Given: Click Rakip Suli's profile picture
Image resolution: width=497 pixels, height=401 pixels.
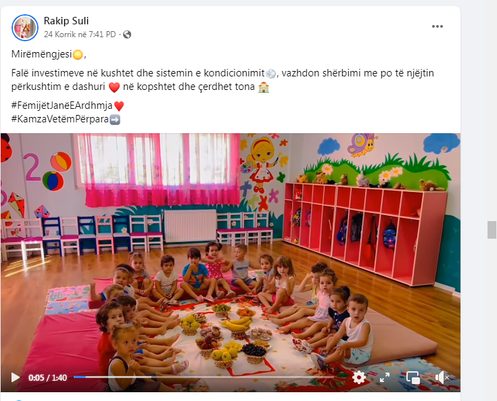Looking at the screenshot, I should [x=25, y=28].
